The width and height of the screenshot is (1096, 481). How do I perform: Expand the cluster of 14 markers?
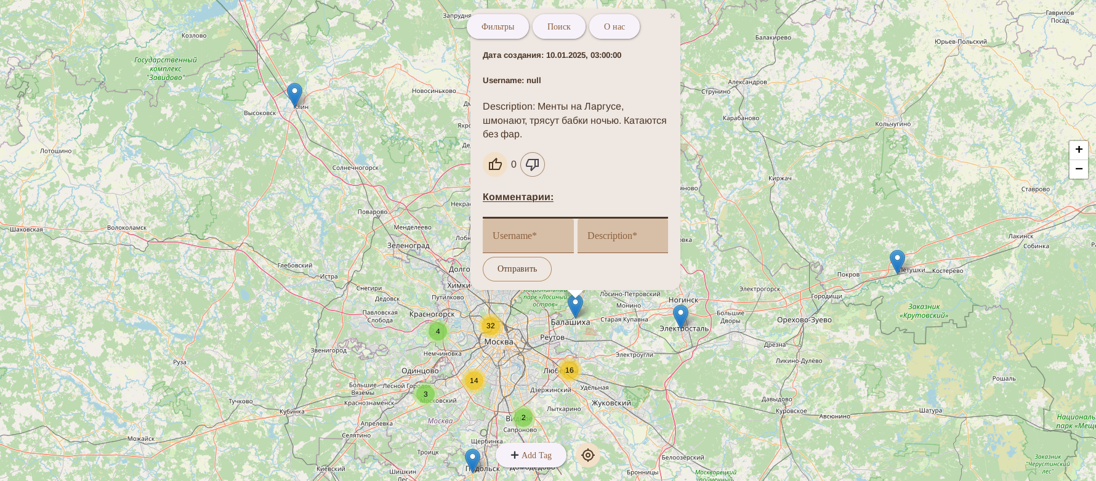pos(474,381)
